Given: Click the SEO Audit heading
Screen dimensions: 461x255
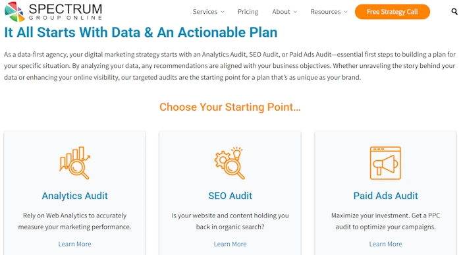Looking at the screenshot, I should click(230, 196).
